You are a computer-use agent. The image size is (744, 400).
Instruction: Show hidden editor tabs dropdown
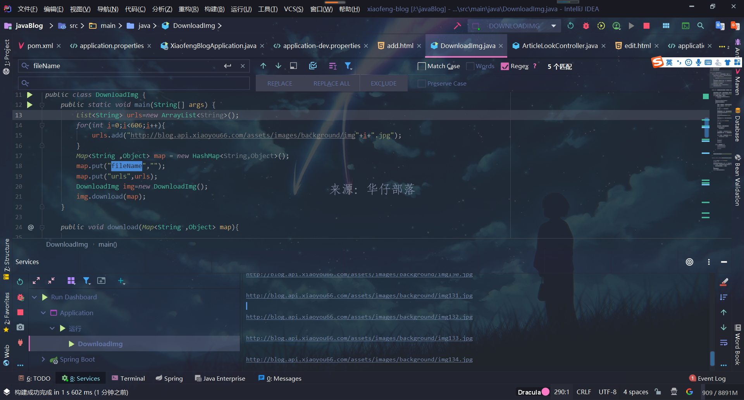724,46
